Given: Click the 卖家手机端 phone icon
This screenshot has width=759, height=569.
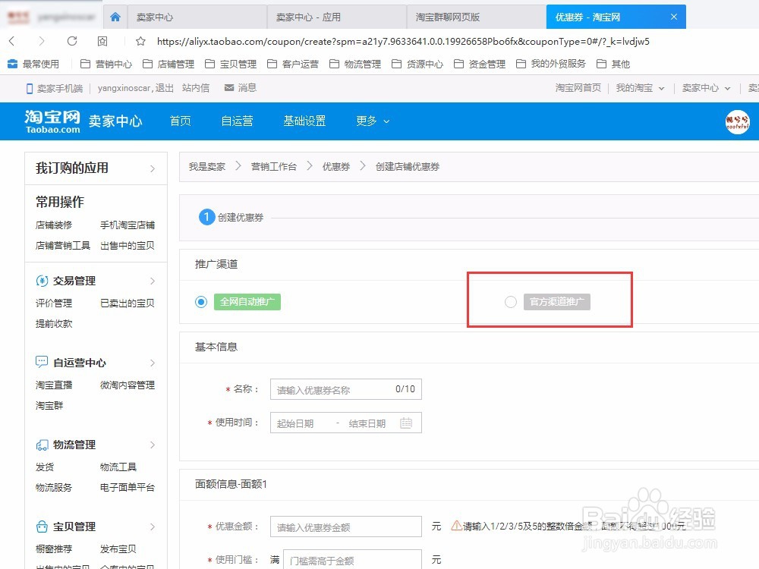Looking at the screenshot, I should [x=27, y=87].
